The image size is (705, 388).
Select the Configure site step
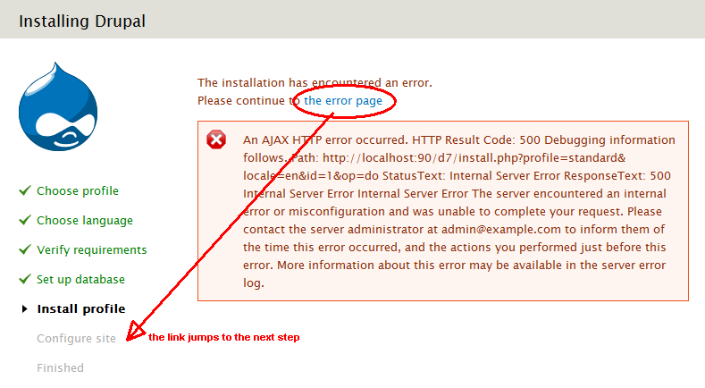pyautogui.click(x=77, y=339)
